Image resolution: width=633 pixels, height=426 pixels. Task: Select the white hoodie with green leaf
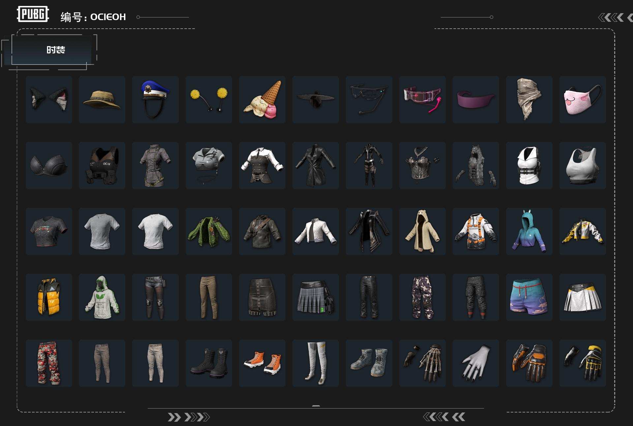click(x=102, y=297)
